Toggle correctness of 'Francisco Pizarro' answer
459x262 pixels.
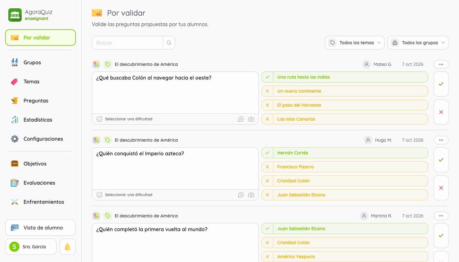point(267,167)
